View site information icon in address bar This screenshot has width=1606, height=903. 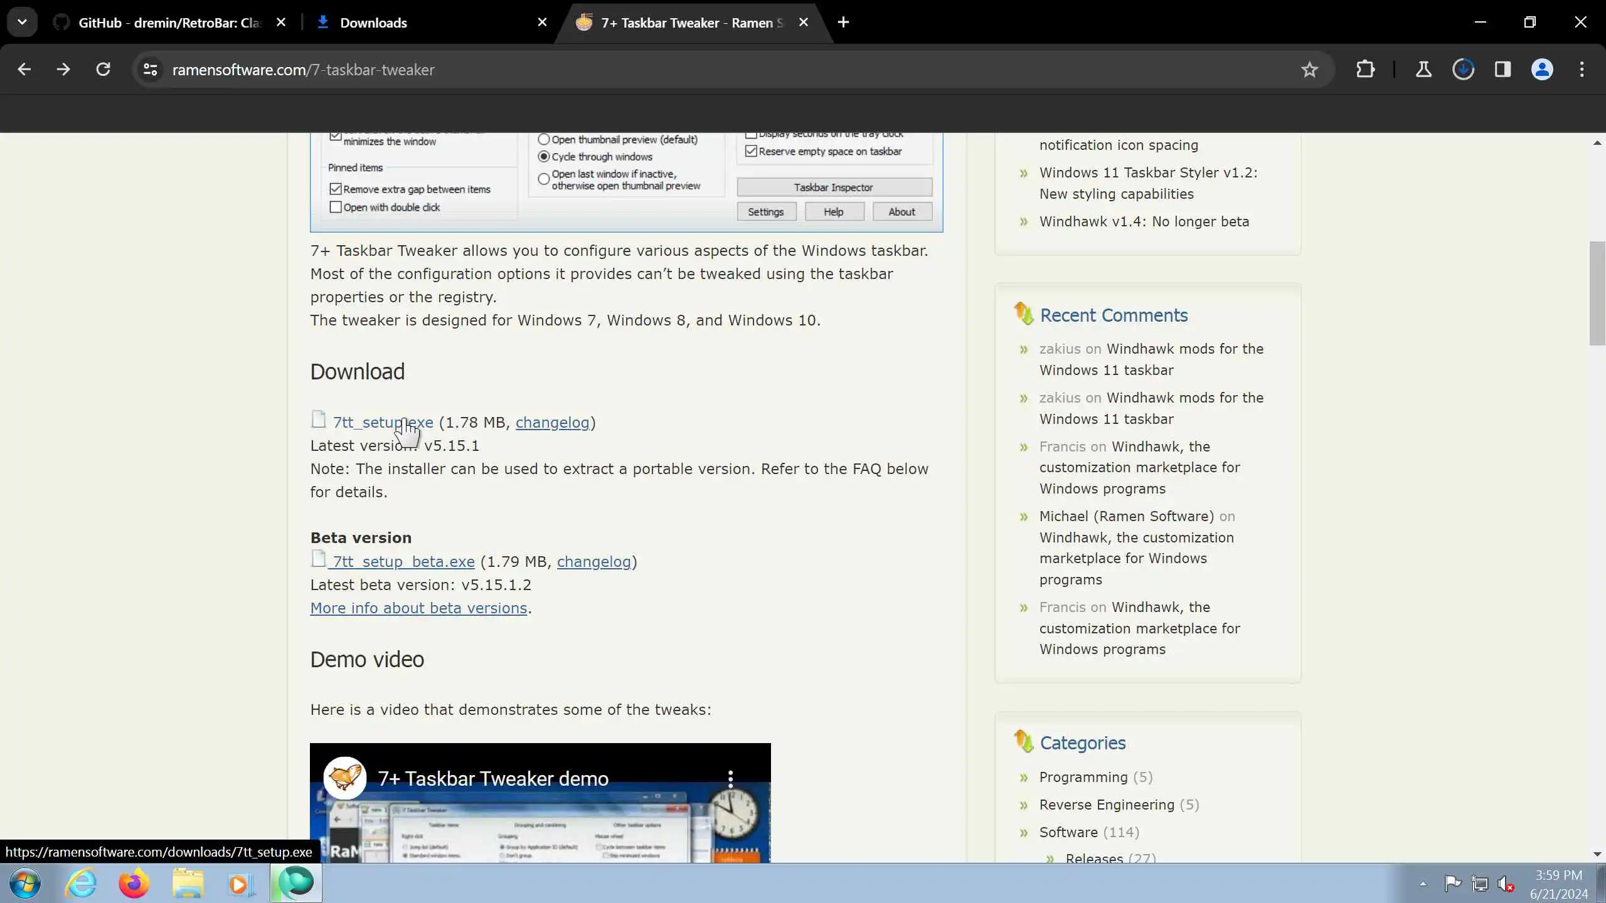(151, 70)
